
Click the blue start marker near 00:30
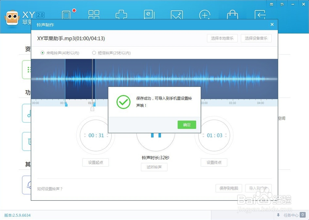(66, 105)
